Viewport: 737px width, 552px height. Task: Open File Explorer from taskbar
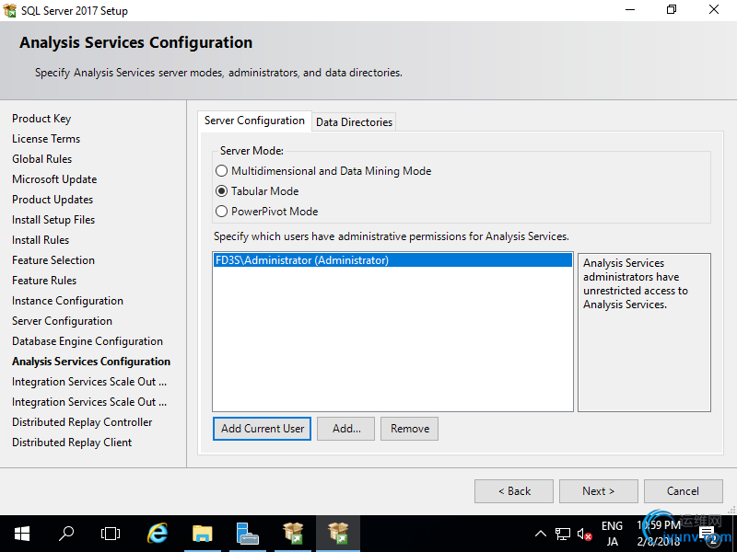[x=203, y=534]
